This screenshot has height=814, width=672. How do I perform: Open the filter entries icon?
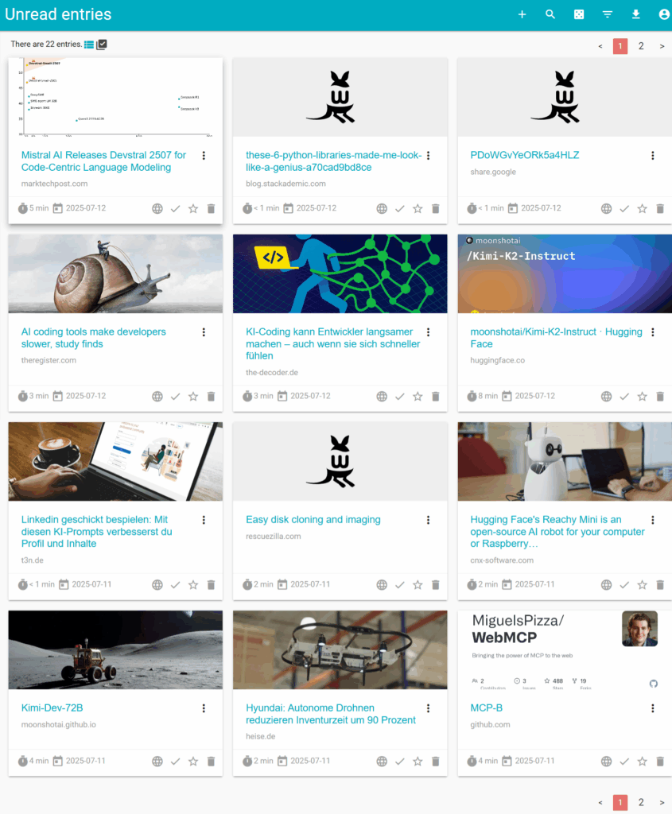607,14
